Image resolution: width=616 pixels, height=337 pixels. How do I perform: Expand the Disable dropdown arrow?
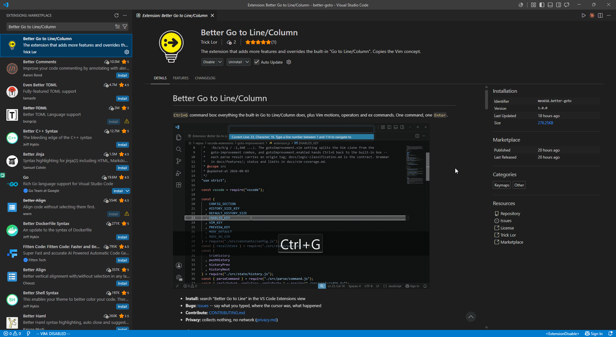220,62
